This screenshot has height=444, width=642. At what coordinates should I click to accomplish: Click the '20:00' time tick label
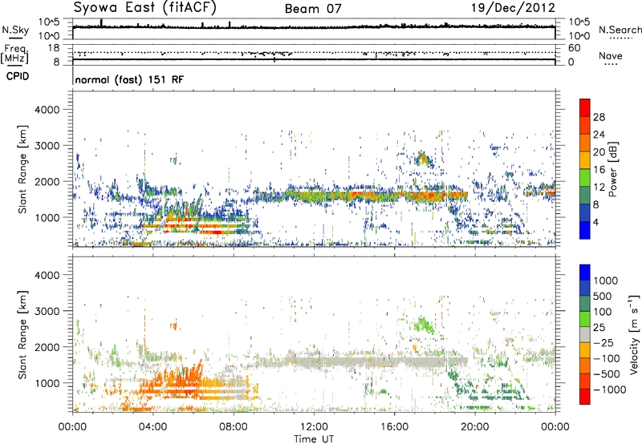tap(475, 427)
